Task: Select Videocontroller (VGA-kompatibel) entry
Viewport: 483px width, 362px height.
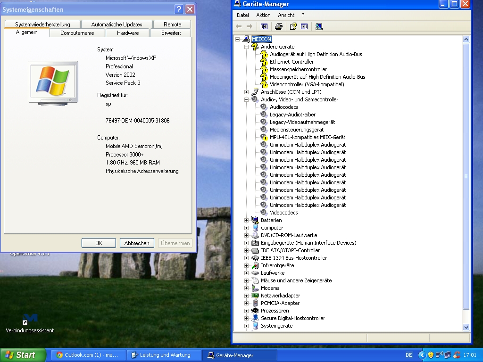Action: 307,84
